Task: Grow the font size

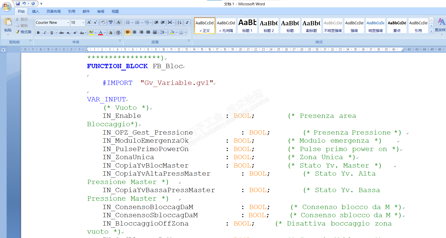Action: 89,22
